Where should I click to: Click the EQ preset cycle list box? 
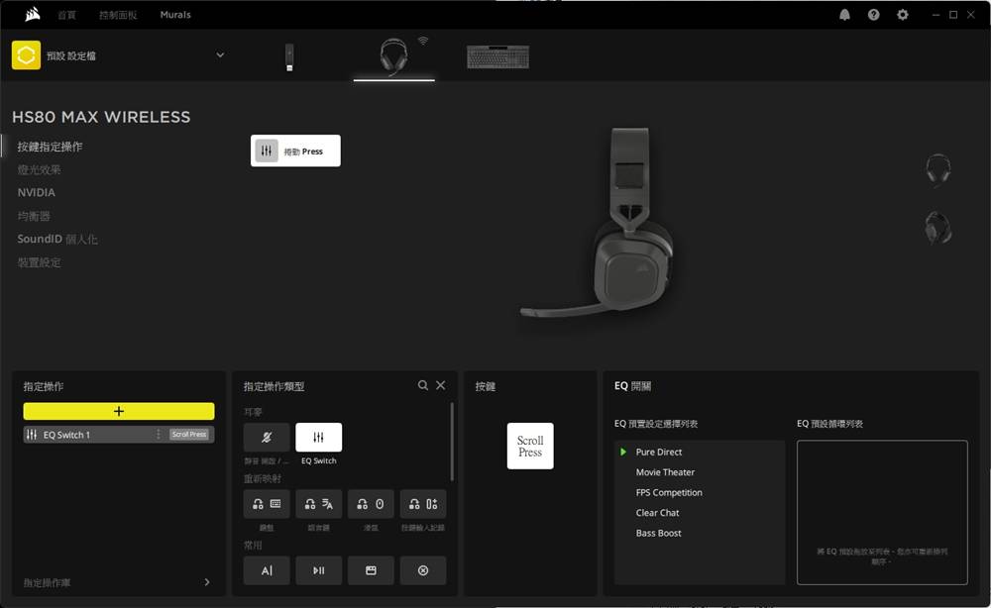click(882, 512)
